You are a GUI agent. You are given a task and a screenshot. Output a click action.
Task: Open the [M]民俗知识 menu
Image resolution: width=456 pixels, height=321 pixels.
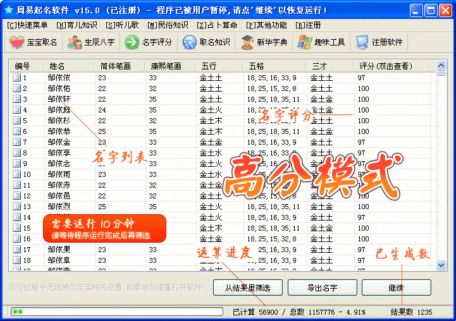click(x=168, y=25)
